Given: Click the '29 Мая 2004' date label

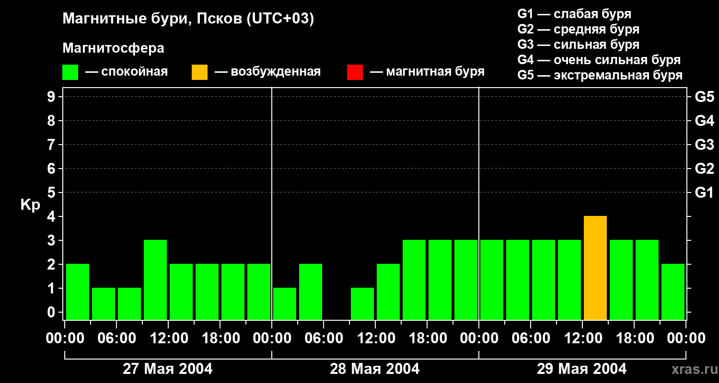Looking at the screenshot, I should point(581,369).
